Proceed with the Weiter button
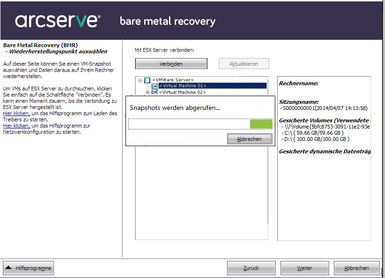 pos(304,268)
